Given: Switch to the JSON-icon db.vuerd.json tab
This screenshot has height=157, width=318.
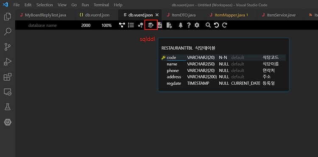Looking at the screenshot, I should (97, 15).
